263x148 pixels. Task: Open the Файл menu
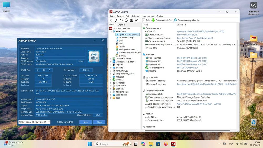[x=112, y=16]
